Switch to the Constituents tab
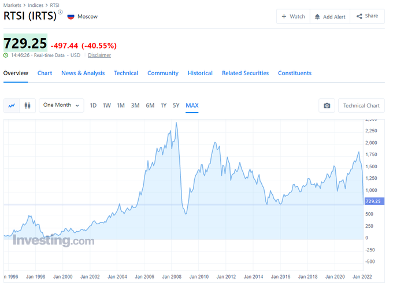The image size is (393, 285). (295, 73)
